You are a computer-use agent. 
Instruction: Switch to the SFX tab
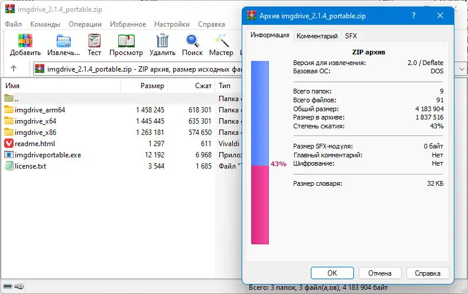point(351,36)
